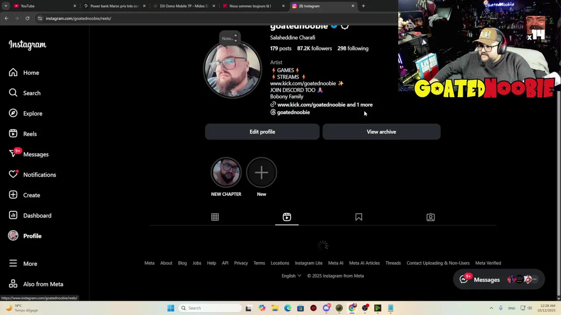This screenshot has height=315, width=561.
Task: Click the browser reload button
Action: pyautogui.click(x=27, y=18)
